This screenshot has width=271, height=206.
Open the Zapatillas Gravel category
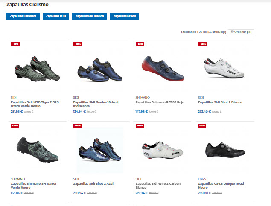pyautogui.click(x=125, y=16)
